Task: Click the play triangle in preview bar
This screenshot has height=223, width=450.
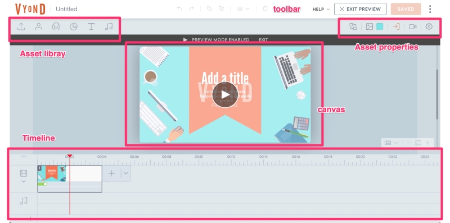Action: [x=186, y=39]
